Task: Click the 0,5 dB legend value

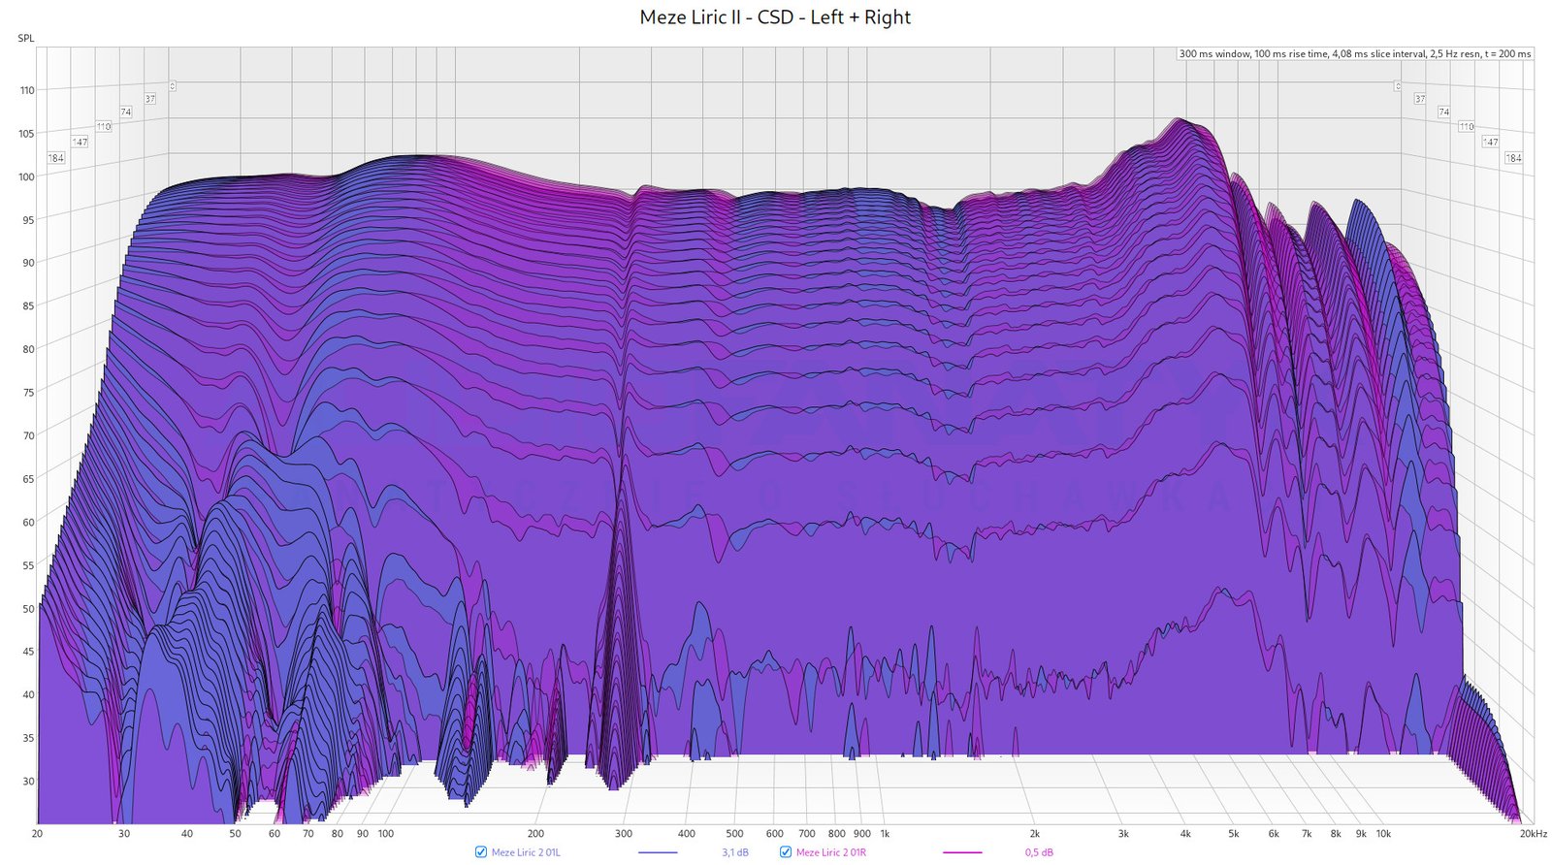Action: (1039, 852)
